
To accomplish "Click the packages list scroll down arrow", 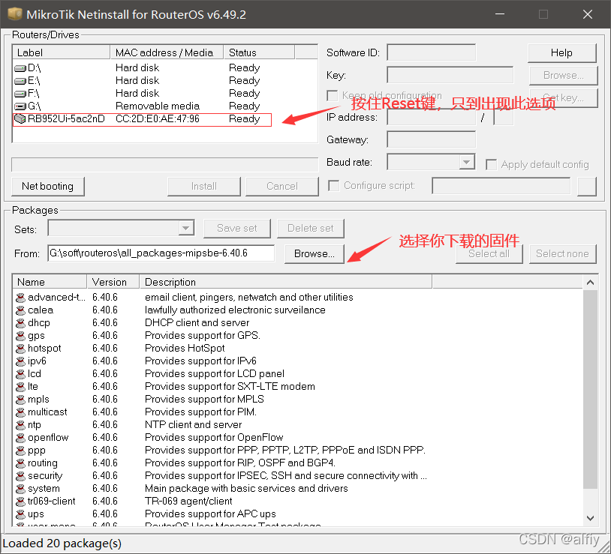I will pyautogui.click(x=590, y=518).
